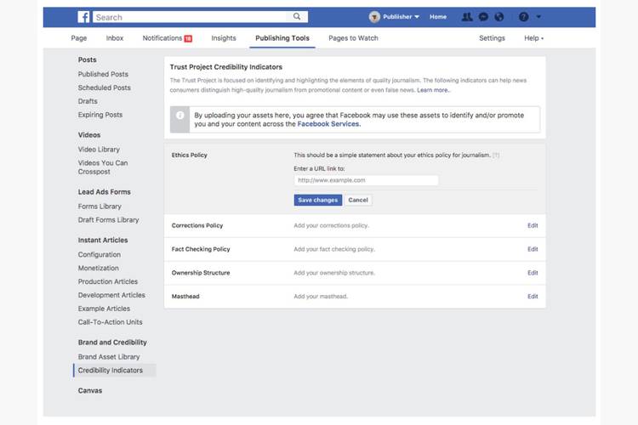The image size is (638, 425).
Task: Click into the Facebook search box
Action: (x=191, y=17)
